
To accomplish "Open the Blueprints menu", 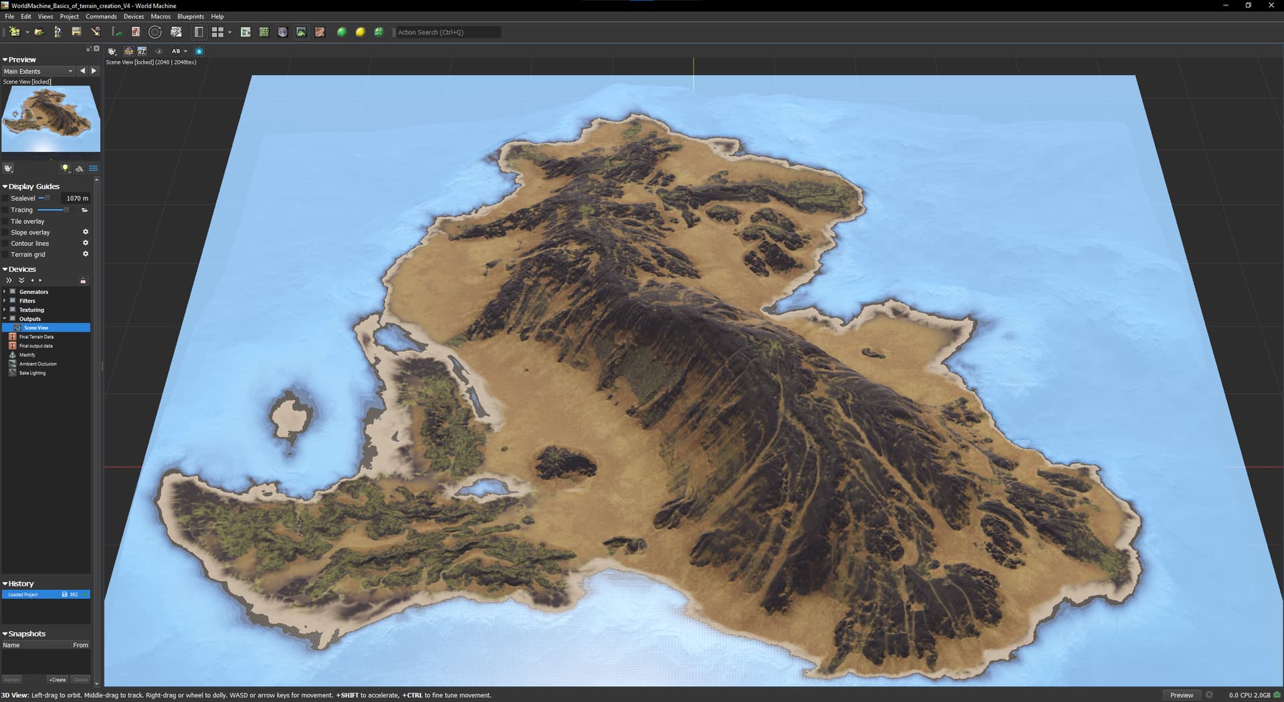I will [191, 17].
